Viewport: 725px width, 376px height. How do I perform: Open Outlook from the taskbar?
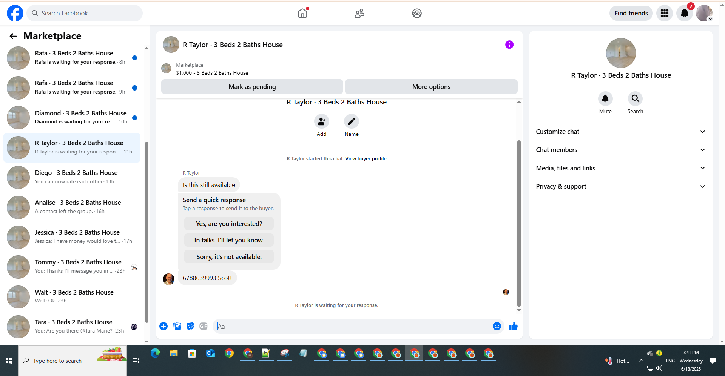(x=211, y=353)
